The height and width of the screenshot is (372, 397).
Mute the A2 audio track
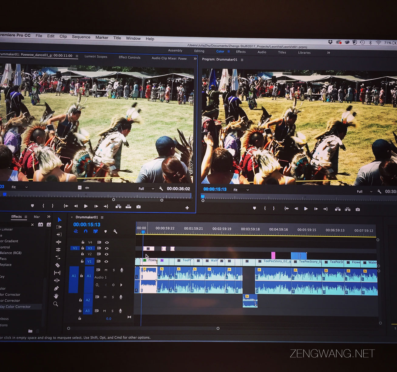[x=105, y=297]
